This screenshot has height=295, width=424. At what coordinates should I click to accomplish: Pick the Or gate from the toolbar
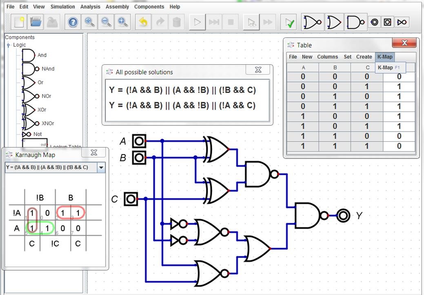click(334, 22)
